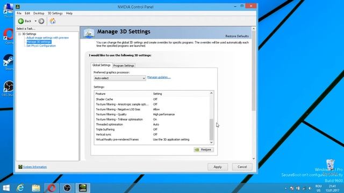The image size is (344, 193).
Task: Select Texture filtering Trilinear optimisation row
Action: coord(152,120)
